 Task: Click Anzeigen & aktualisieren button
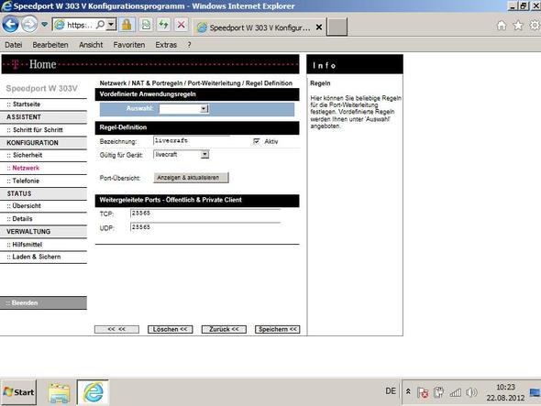click(x=191, y=178)
